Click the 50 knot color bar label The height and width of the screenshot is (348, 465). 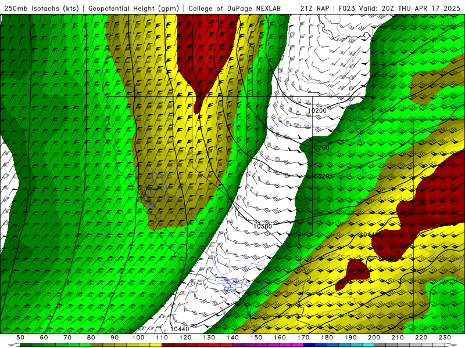click(x=20, y=338)
